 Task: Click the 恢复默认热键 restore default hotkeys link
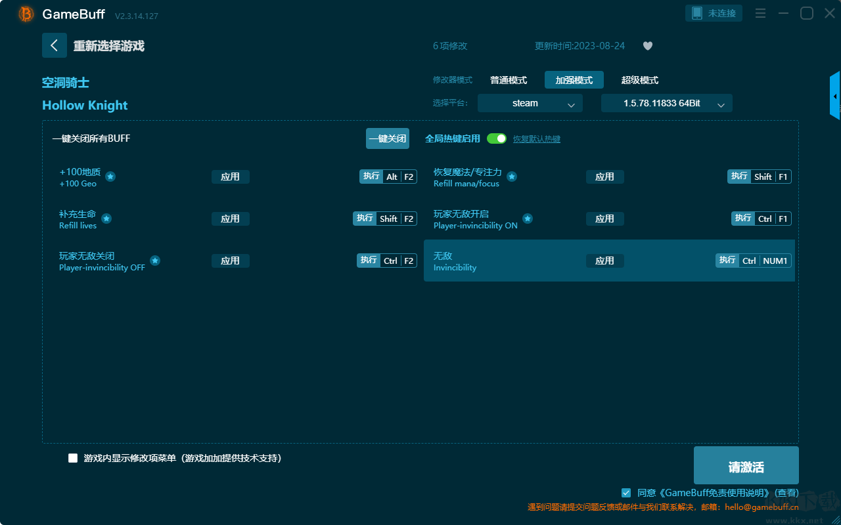click(x=536, y=139)
